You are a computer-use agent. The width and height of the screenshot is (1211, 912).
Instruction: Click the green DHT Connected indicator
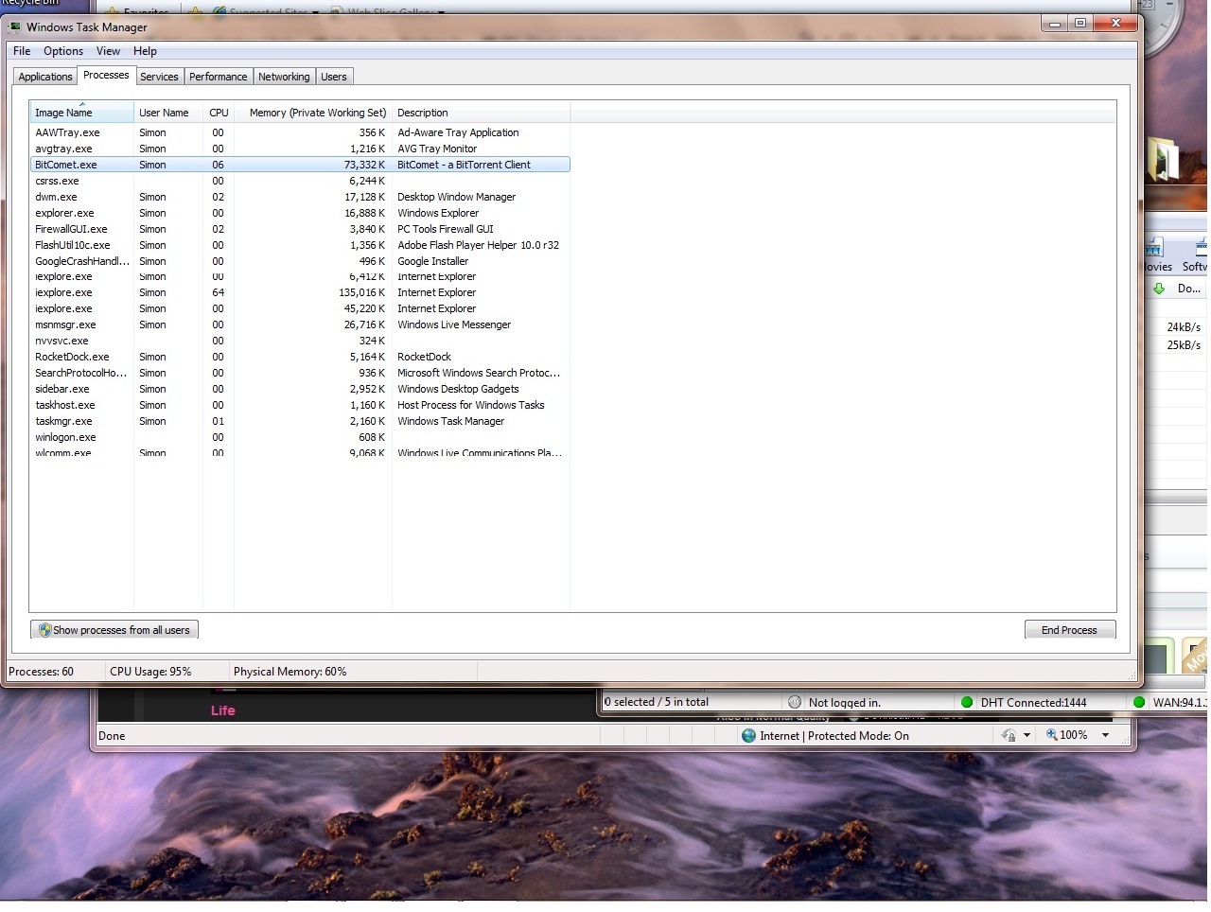click(967, 702)
